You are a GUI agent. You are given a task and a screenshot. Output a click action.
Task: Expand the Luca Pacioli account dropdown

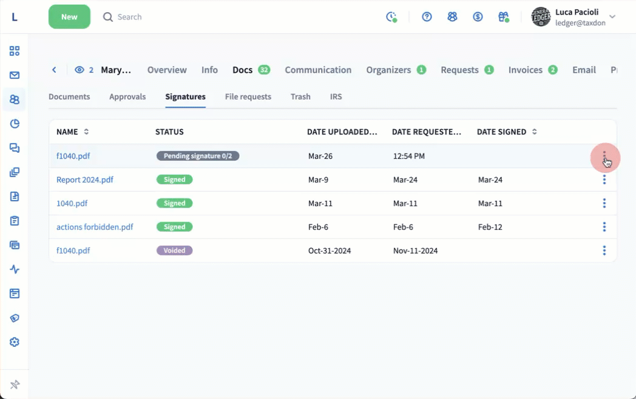(612, 17)
